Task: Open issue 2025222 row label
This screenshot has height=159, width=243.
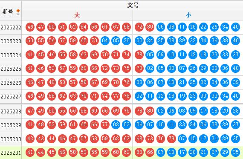Action: coord(11,27)
